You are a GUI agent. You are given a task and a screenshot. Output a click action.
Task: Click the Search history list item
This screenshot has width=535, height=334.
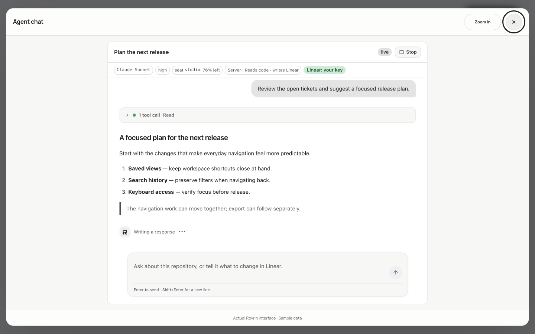[x=199, y=180]
